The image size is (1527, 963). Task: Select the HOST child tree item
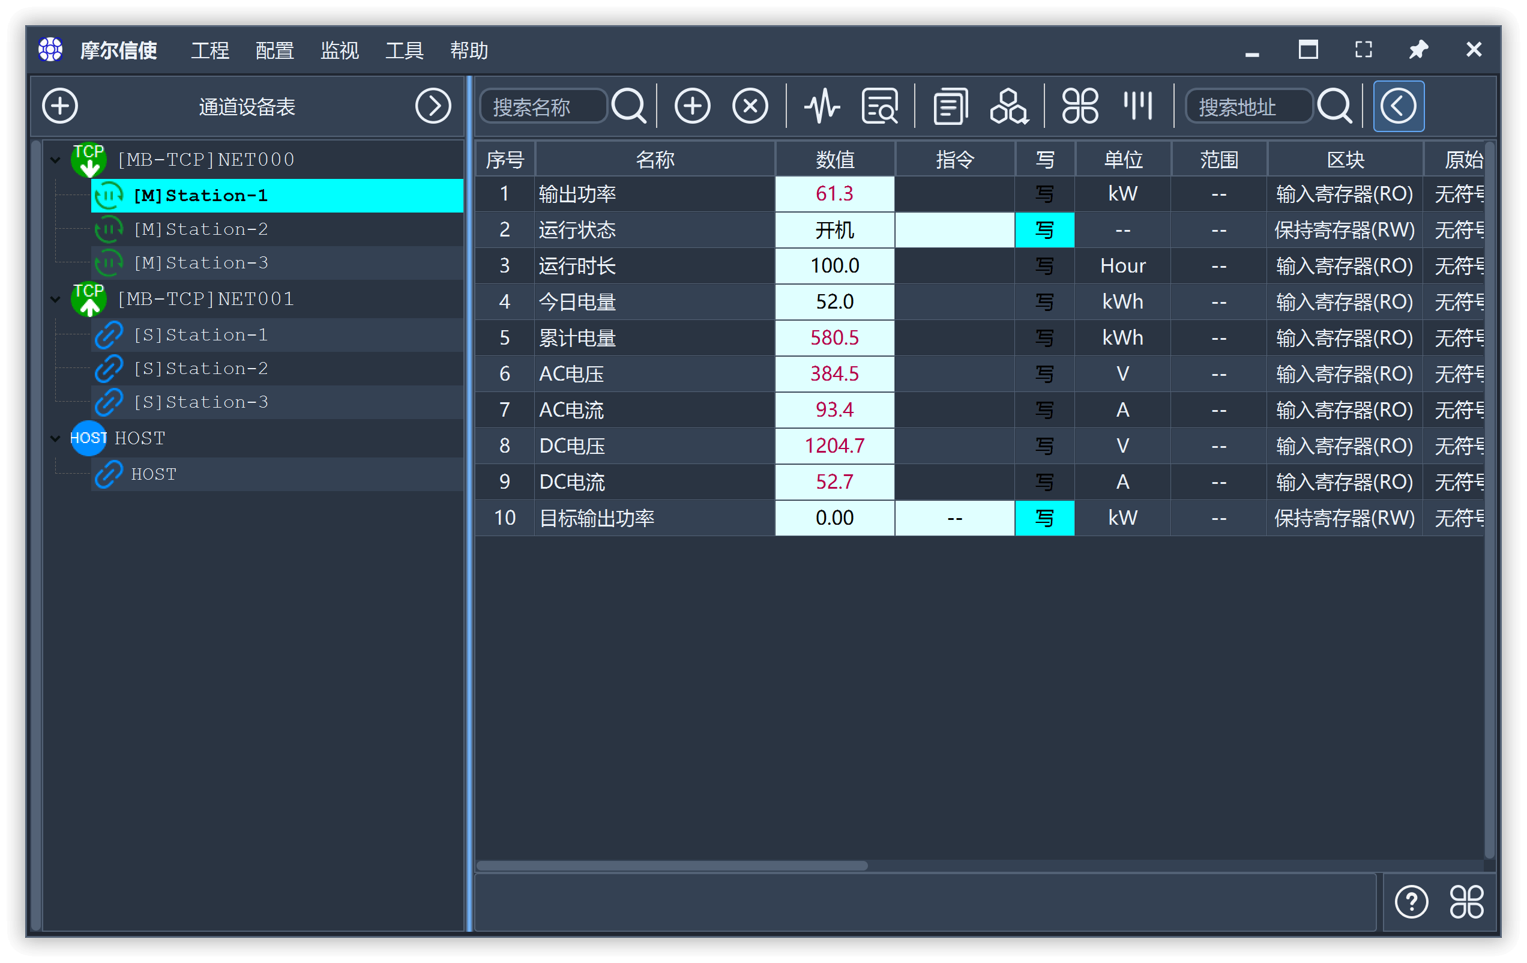(x=278, y=474)
